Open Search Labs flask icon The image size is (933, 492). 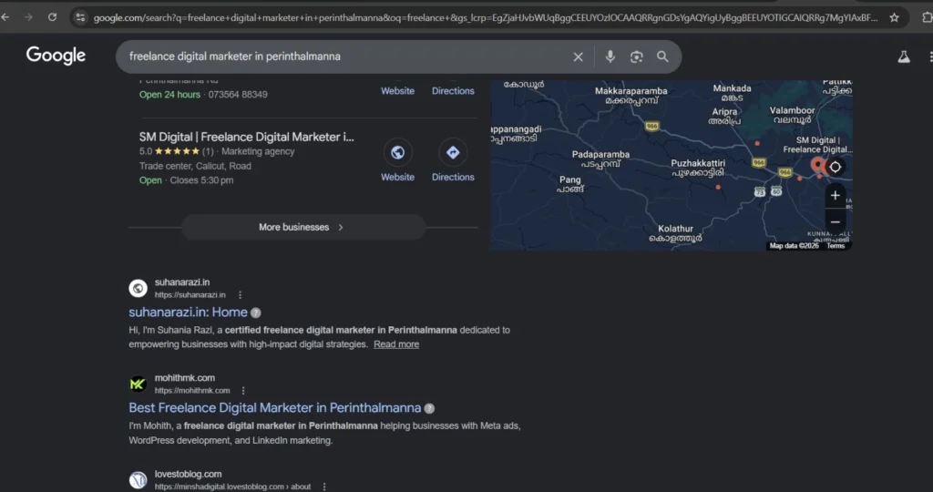903,56
